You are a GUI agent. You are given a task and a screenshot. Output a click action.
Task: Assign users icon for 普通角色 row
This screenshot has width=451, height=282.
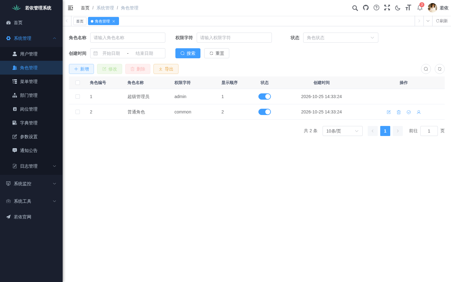point(419,112)
